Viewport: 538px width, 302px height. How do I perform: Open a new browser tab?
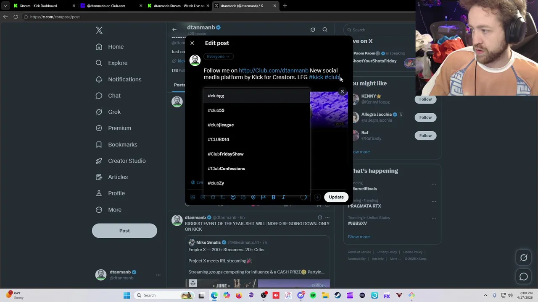[x=285, y=6]
